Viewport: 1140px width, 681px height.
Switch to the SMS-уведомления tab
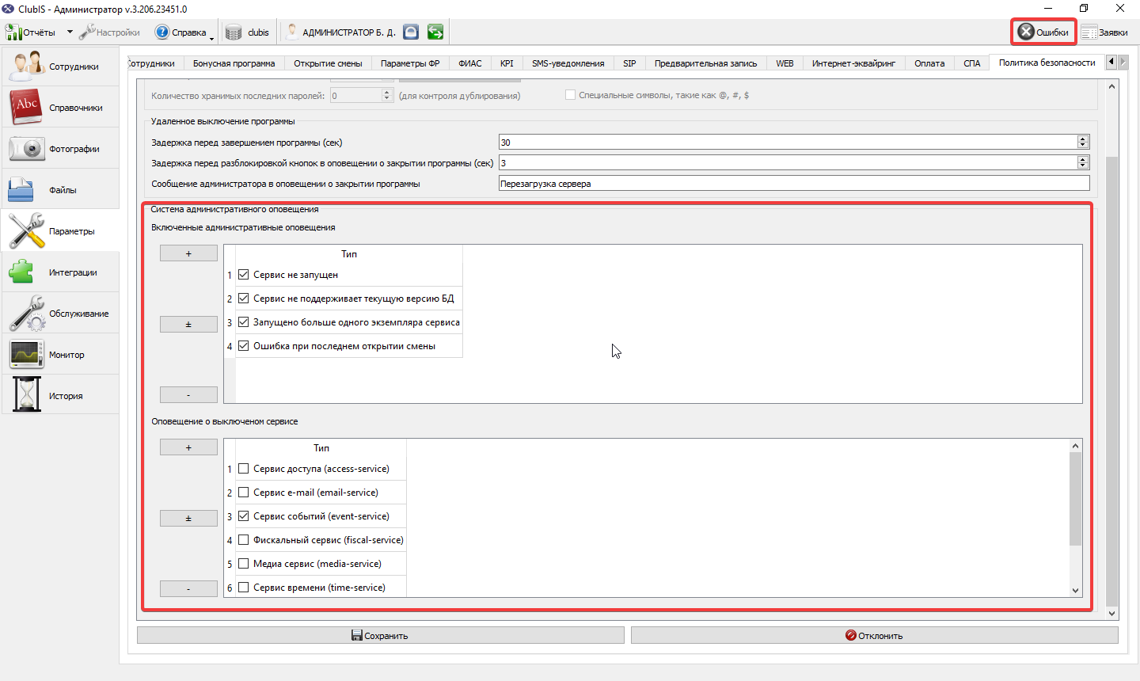pyautogui.click(x=568, y=63)
